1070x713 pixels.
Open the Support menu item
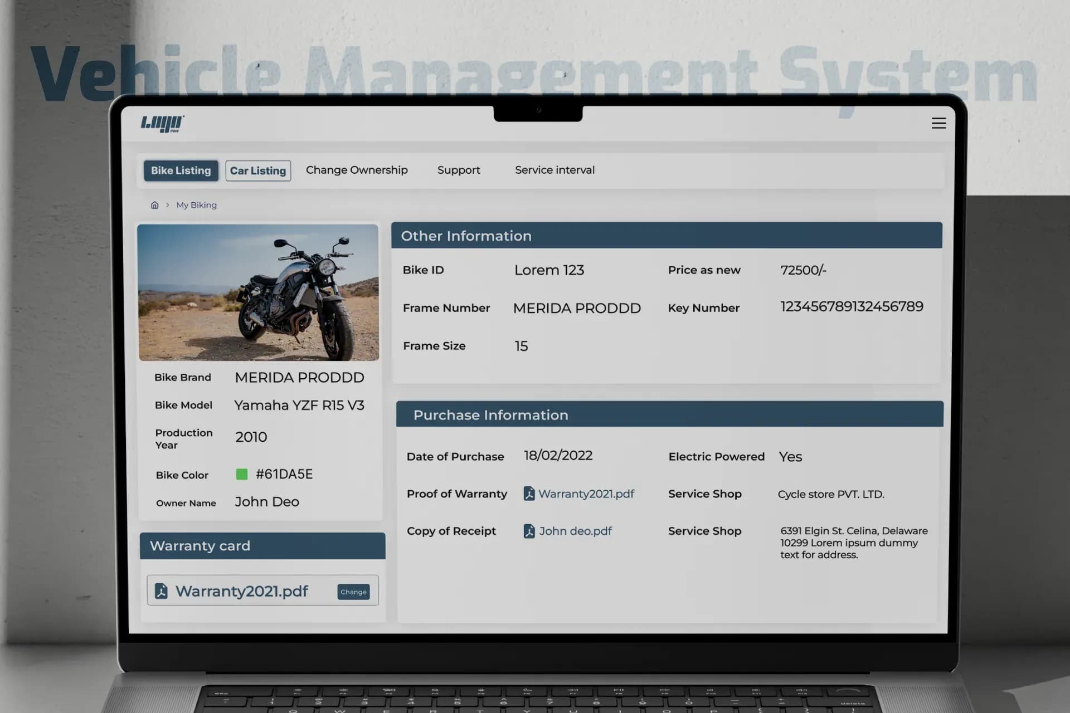(x=459, y=170)
